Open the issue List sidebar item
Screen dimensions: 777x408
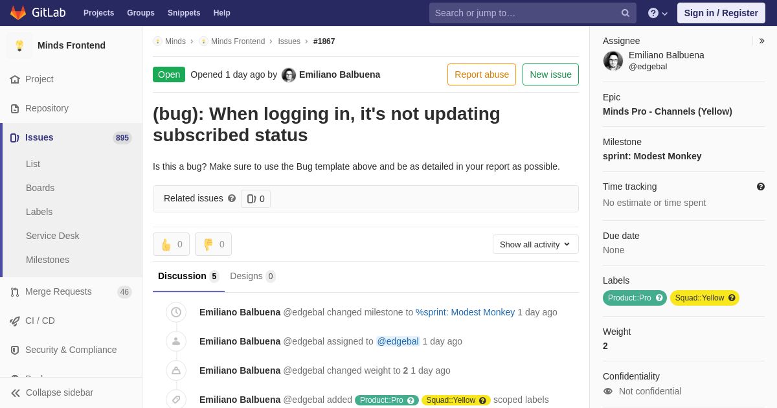[x=33, y=164]
